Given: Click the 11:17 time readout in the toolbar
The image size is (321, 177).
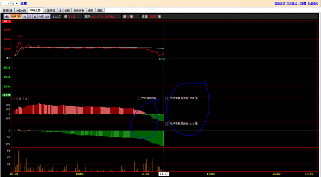Looking at the screenshot, I should pos(57,16).
